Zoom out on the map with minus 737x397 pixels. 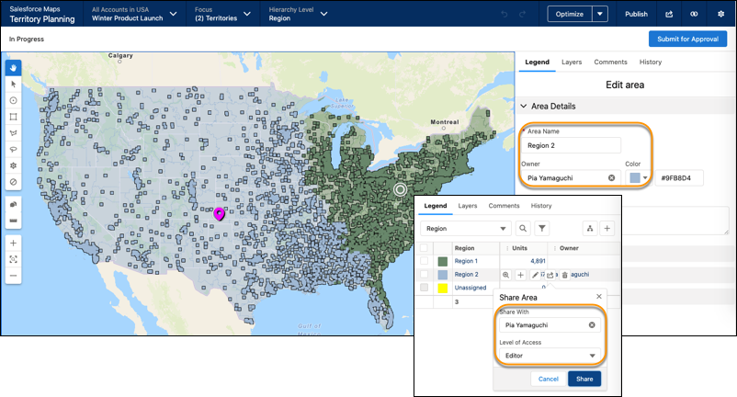click(x=13, y=276)
